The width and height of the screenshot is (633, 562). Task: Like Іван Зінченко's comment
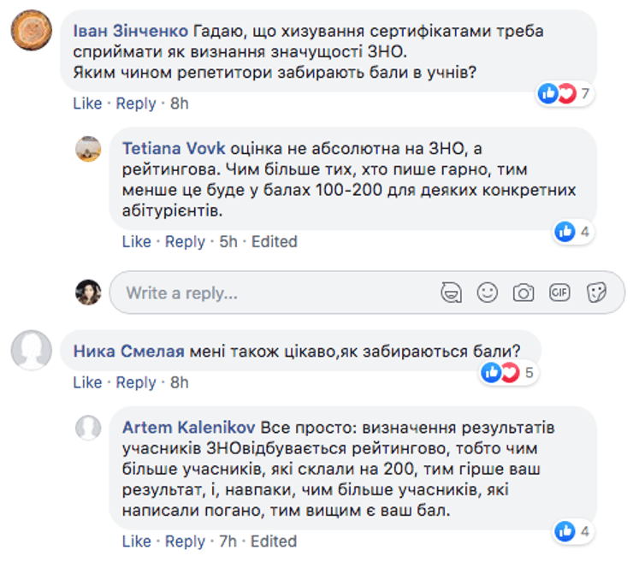87,104
